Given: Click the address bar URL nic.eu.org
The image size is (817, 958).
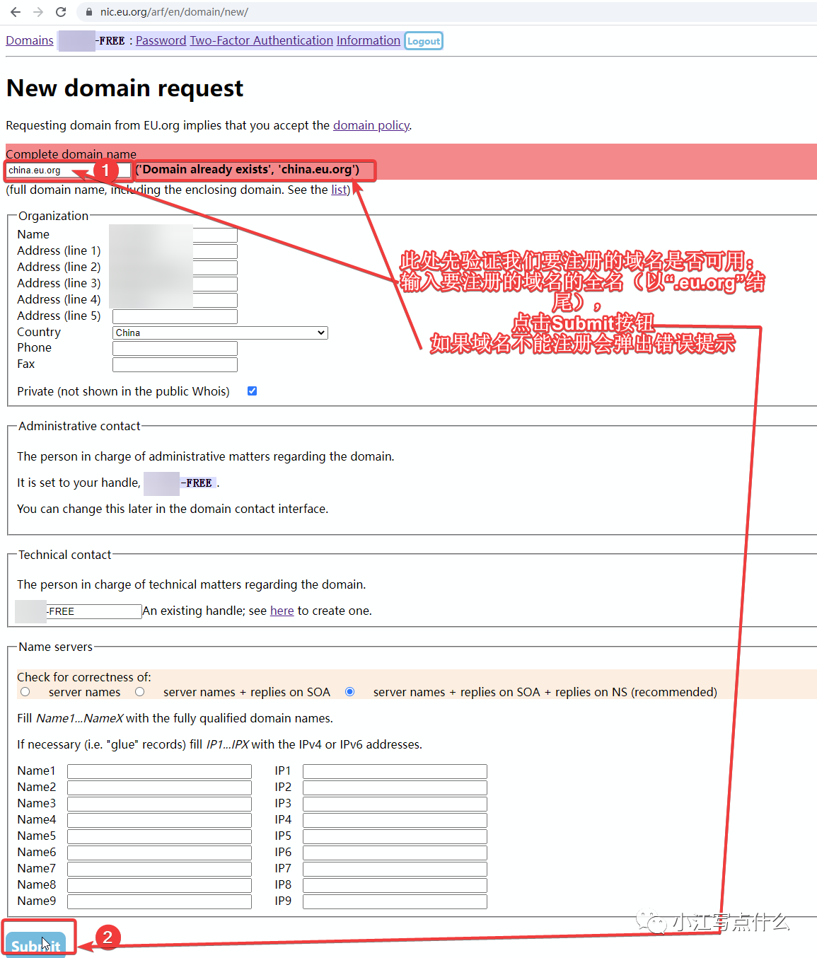Looking at the screenshot, I should point(174,12).
